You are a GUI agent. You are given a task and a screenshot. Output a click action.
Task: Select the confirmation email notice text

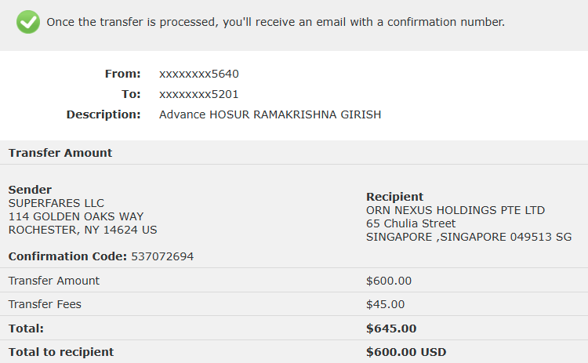[276, 22]
